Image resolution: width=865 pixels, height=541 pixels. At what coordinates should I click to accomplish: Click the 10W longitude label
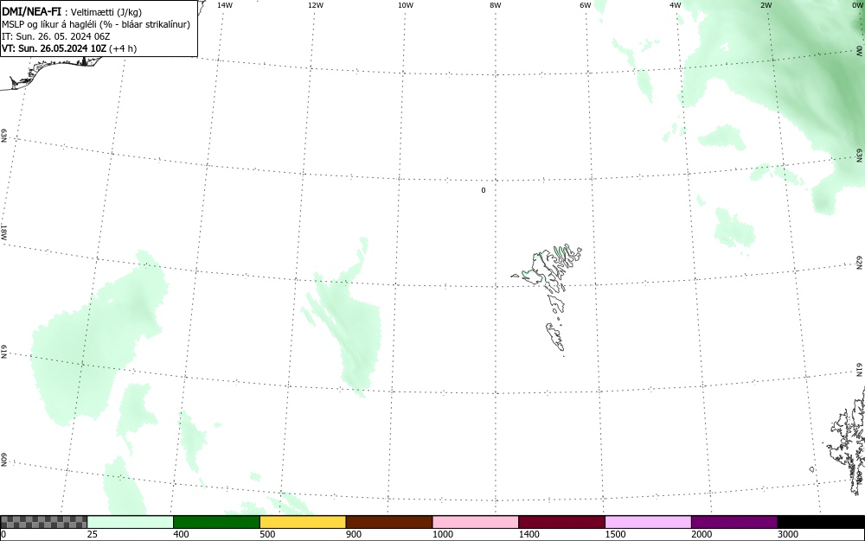[406, 5]
